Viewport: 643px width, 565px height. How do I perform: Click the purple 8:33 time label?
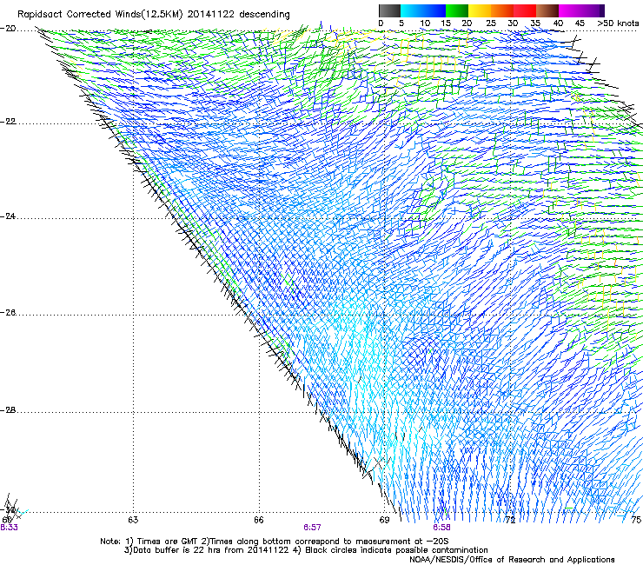point(9,528)
